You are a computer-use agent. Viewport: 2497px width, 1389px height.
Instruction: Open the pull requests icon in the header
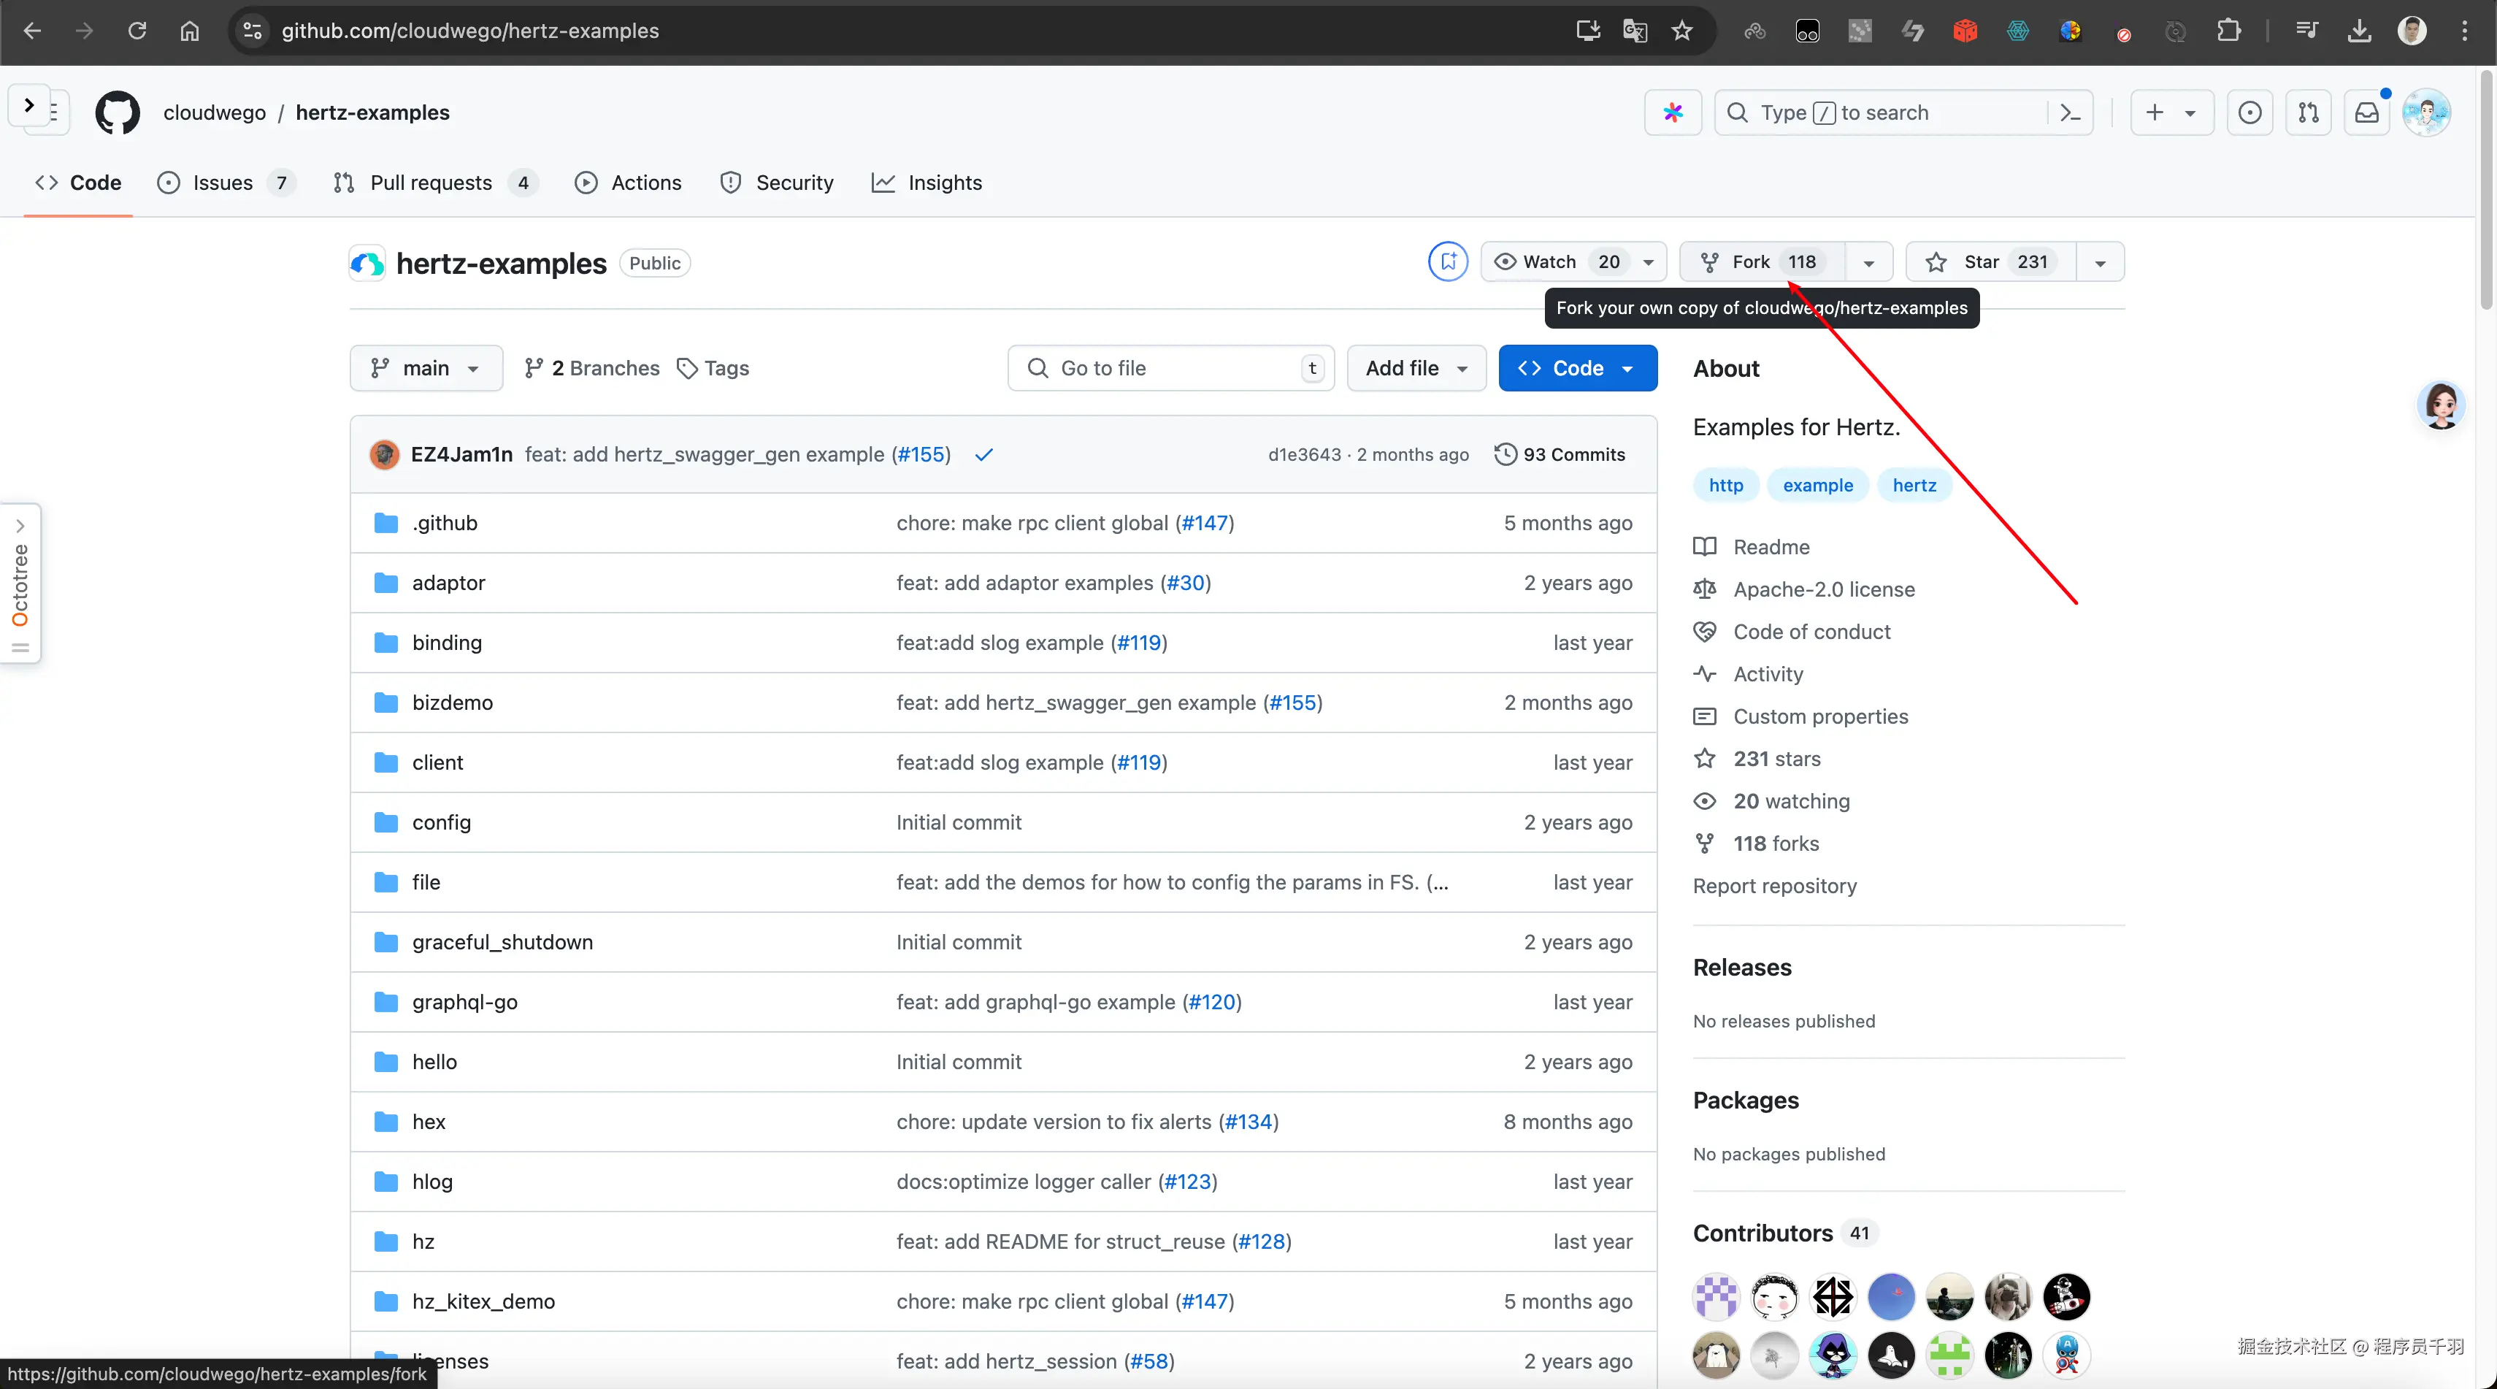point(2308,112)
